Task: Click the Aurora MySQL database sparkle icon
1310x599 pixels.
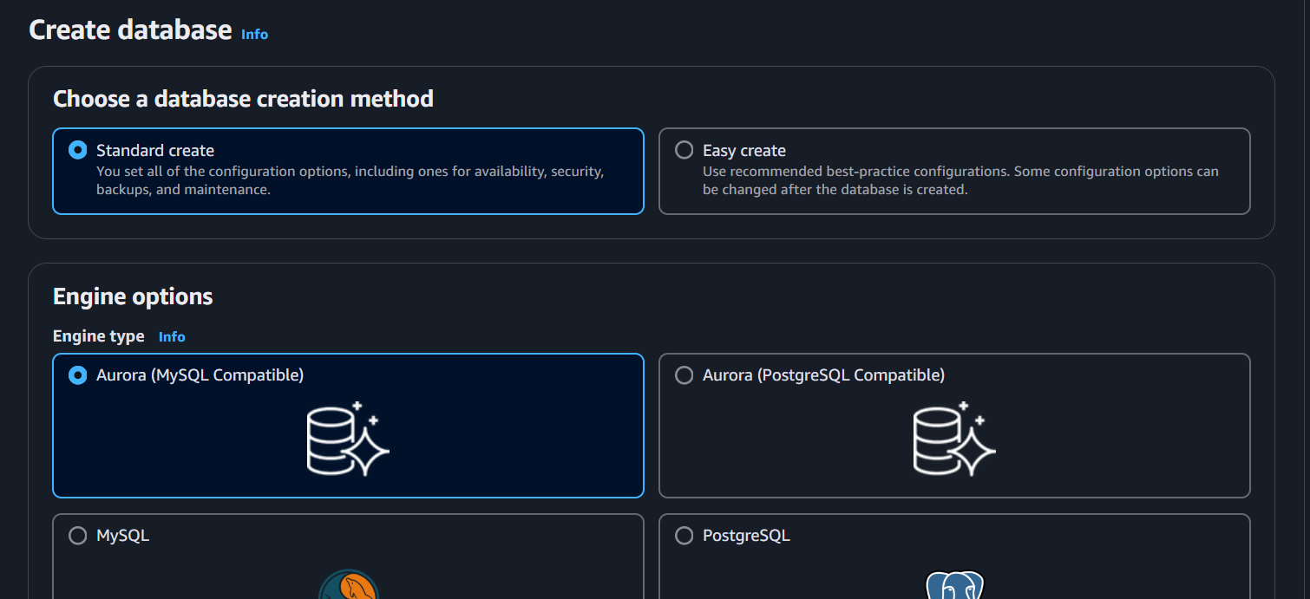Action: tap(348, 438)
